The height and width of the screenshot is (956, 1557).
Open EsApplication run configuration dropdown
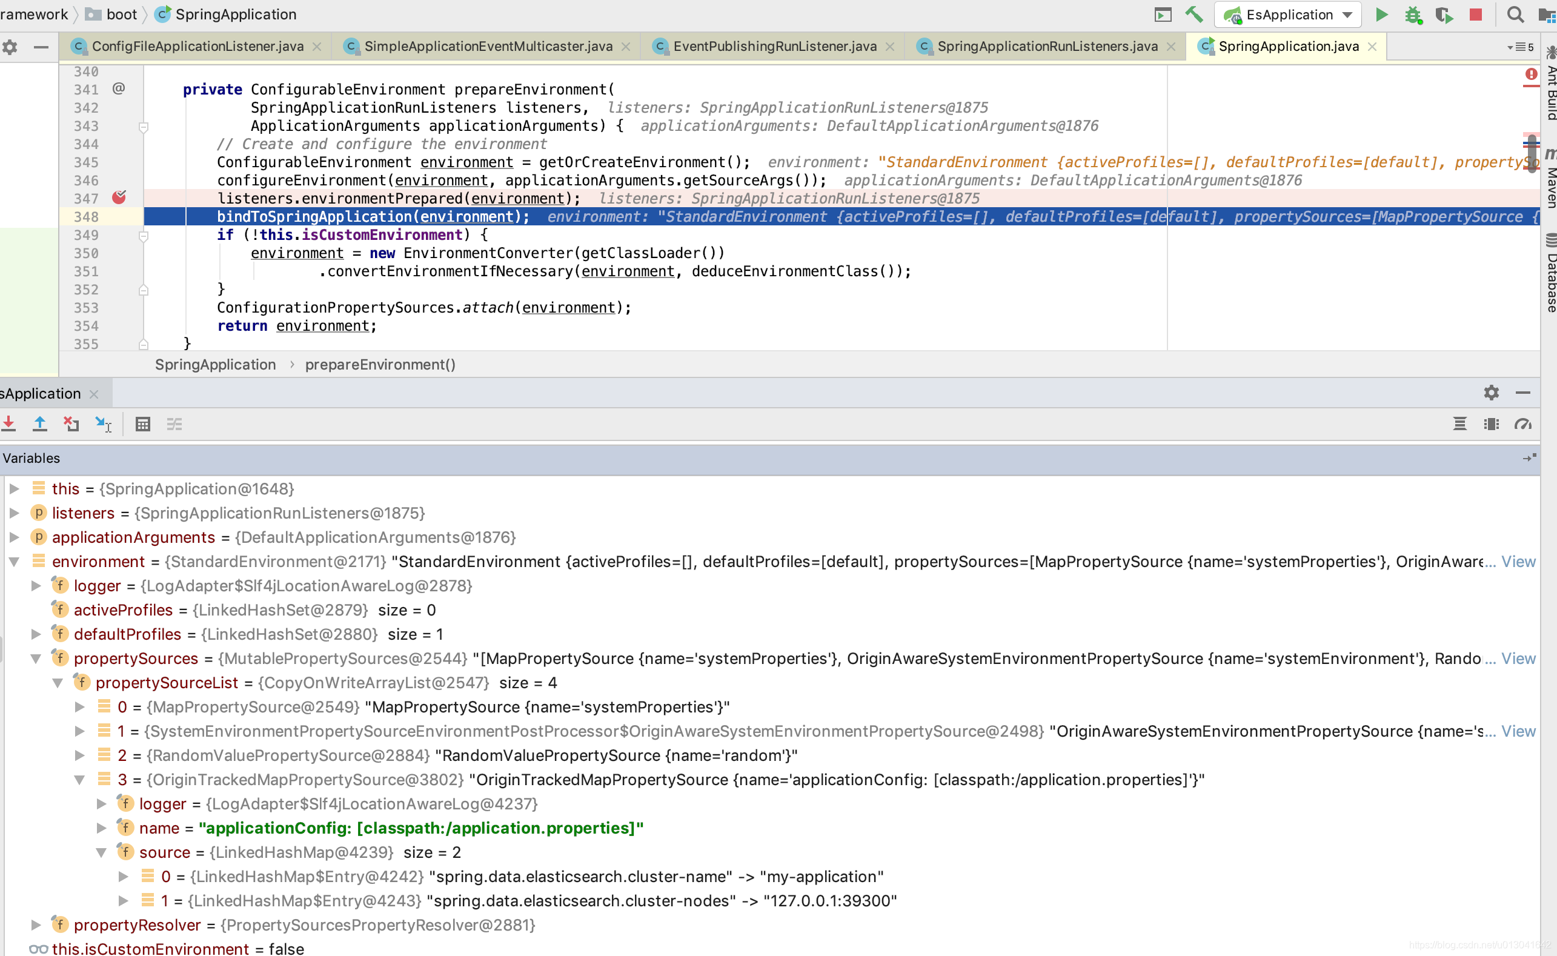pyautogui.click(x=1289, y=15)
